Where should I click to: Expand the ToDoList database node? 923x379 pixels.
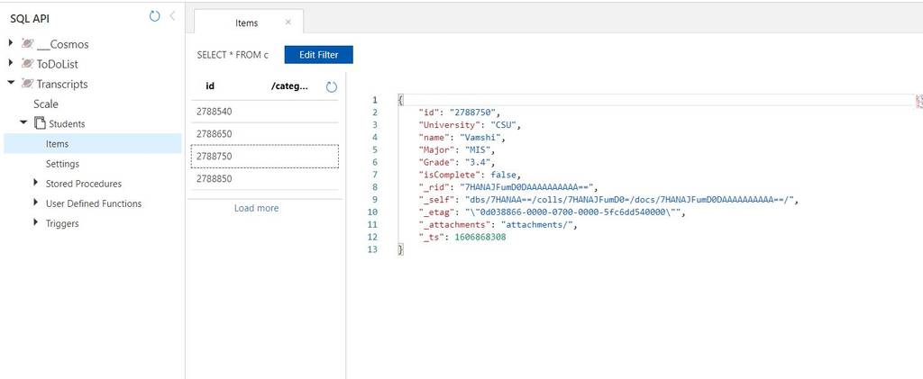click(11, 63)
